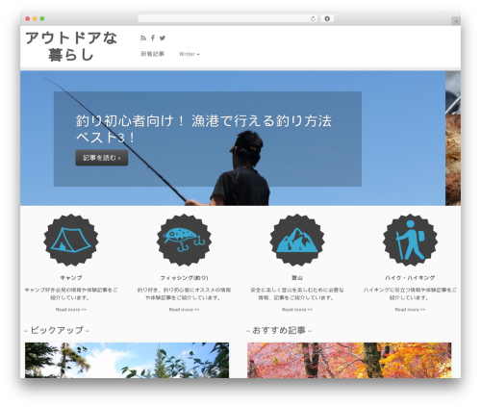Click the red close window button
This screenshot has width=481, height=407.
[x=28, y=18]
